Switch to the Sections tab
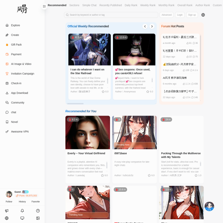 (74, 5)
